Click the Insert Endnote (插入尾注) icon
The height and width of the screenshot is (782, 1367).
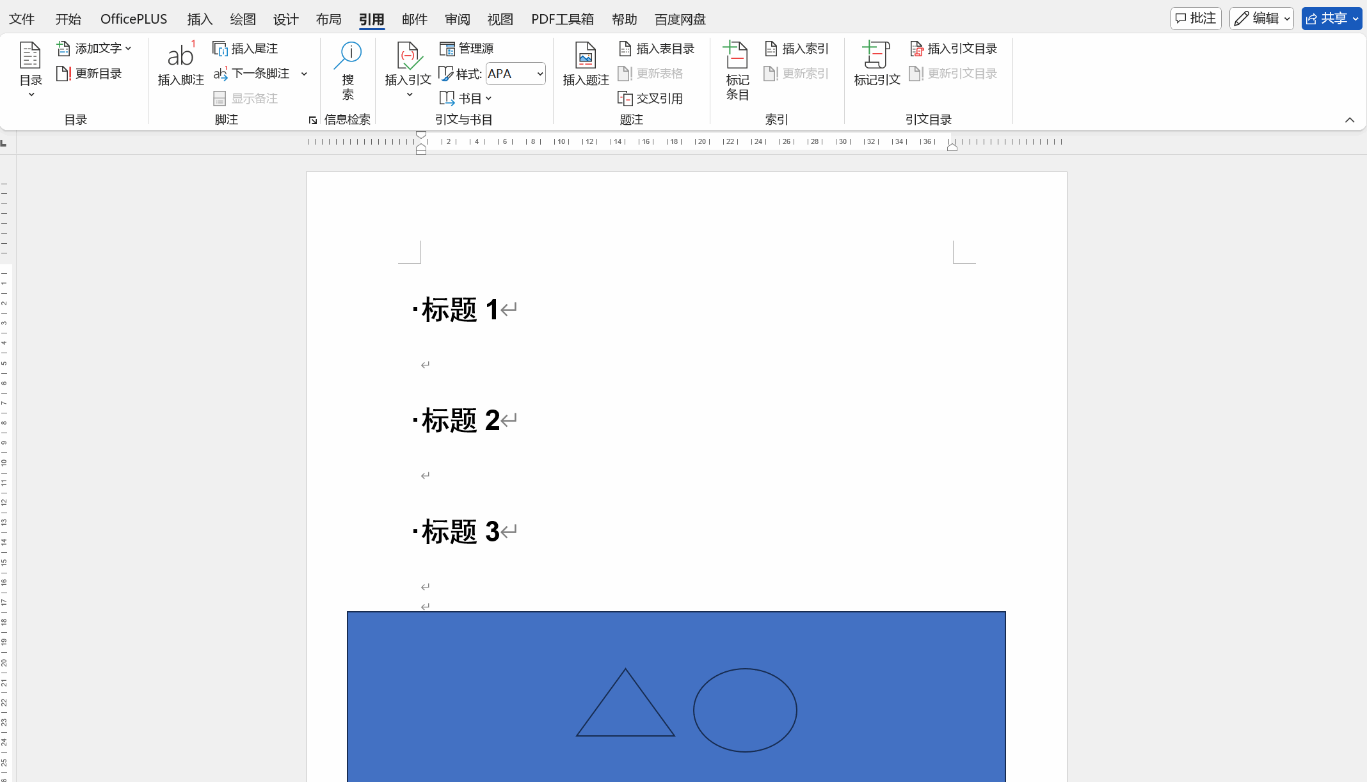[x=220, y=49]
